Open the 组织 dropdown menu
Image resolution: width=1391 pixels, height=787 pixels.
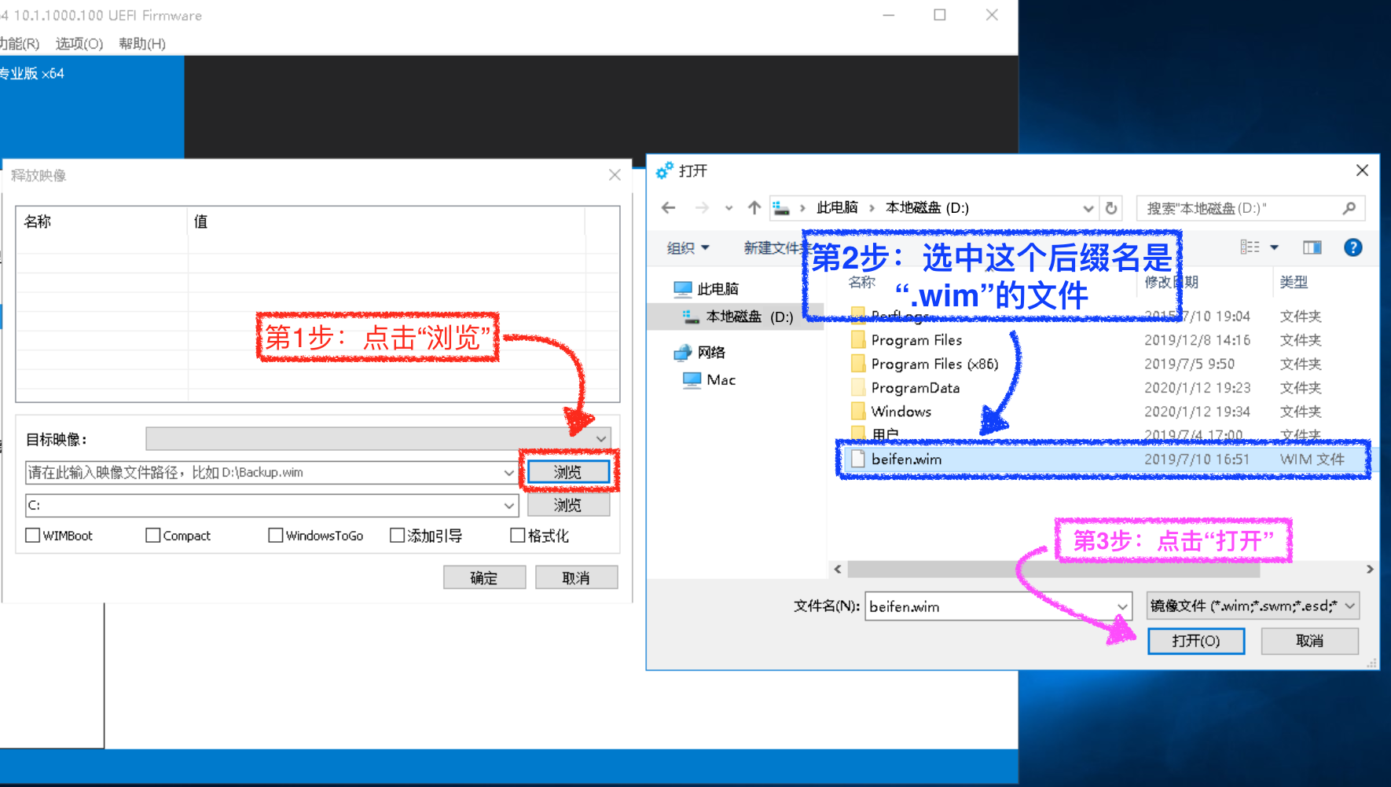point(686,247)
